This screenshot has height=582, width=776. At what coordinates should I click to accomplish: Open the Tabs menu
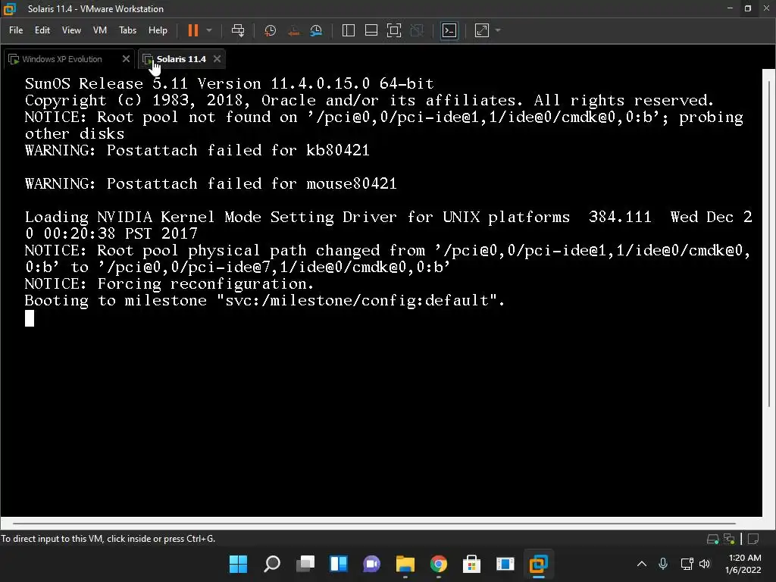tap(127, 30)
